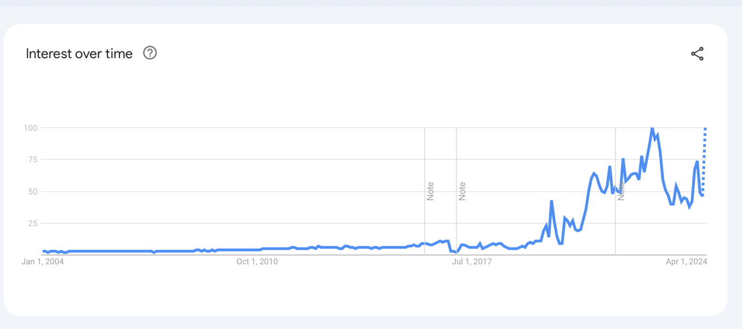
Task: Click the Oct 1, 2010 axis label
Action: point(257,262)
